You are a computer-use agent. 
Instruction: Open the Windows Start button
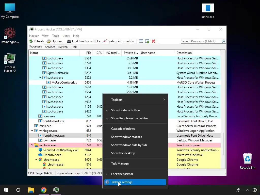6,190
